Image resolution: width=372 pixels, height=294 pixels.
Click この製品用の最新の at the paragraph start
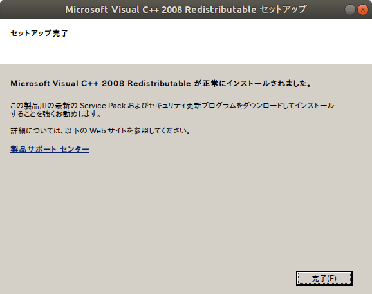(44, 105)
